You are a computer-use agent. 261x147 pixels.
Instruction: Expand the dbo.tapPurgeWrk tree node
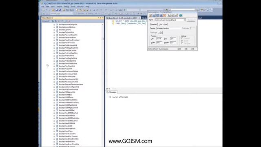point(54,69)
